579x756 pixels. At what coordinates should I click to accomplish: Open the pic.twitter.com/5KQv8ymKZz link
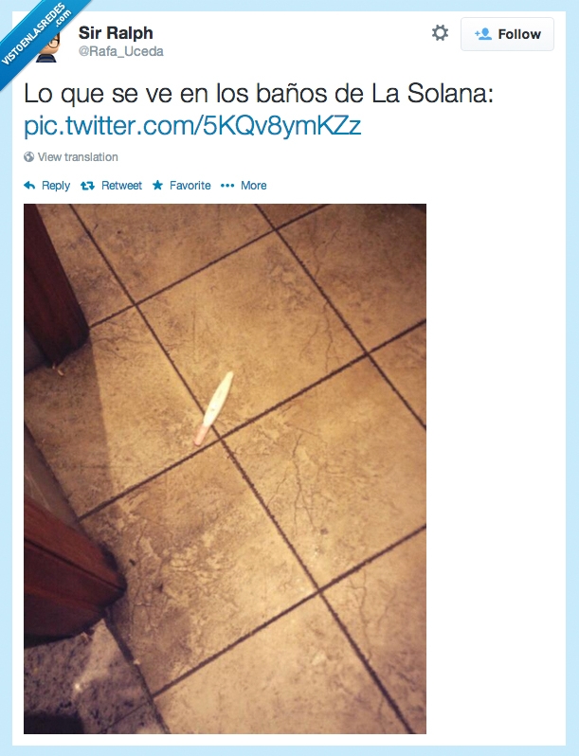coord(192,125)
